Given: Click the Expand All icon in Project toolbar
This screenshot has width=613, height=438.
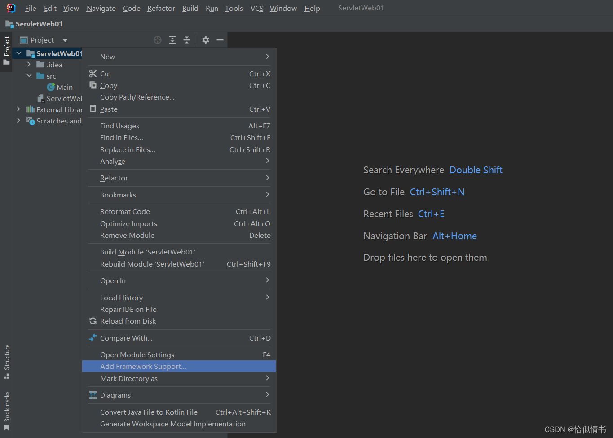Looking at the screenshot, I should [172, 40].
